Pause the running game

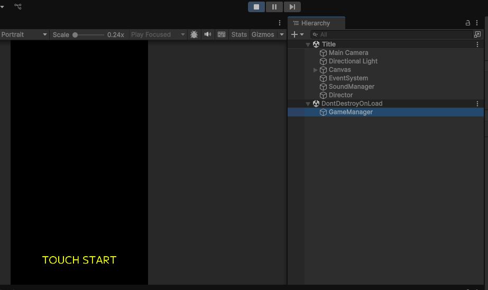pos(274,7)
